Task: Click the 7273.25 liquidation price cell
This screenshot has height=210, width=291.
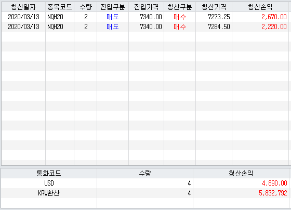Action: point(214,17)
